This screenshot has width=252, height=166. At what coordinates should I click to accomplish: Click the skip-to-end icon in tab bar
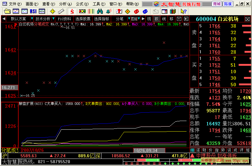[x=186, y=19]
